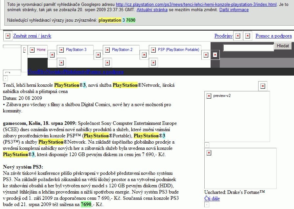
Task: Click broken image icon in PlayStation 3 tab
Action: point(61,50)
